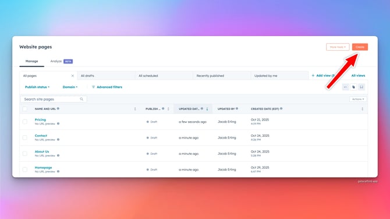Click sort arrows at far right header
The image size is (390, 219).
tap(363, 109)
